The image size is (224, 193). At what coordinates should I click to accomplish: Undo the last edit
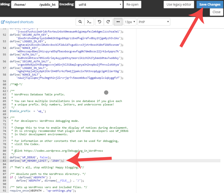point(99,22)
